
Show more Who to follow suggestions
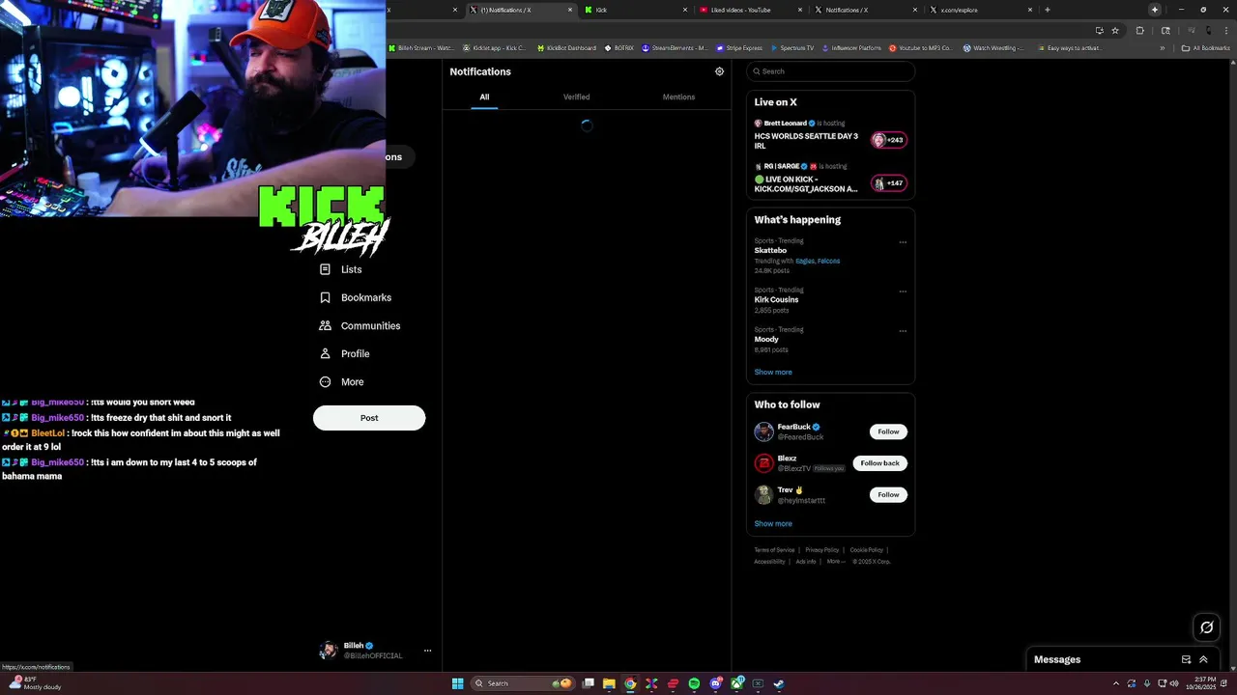tap(773, 523)
